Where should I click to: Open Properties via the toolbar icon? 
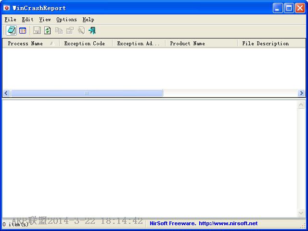coord(70,30)
